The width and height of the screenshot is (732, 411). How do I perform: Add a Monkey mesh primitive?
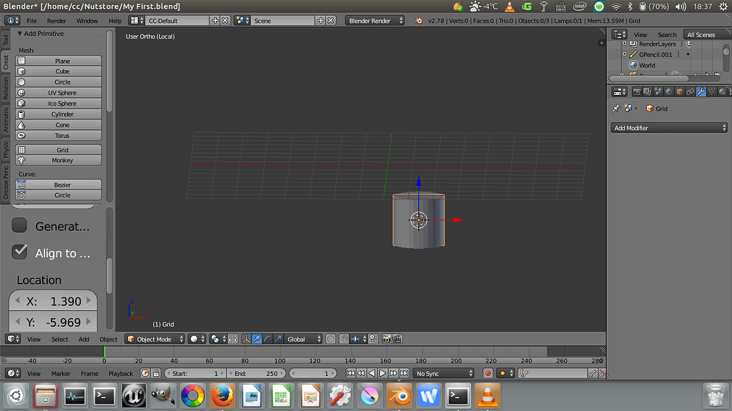[x=59, y=160]
